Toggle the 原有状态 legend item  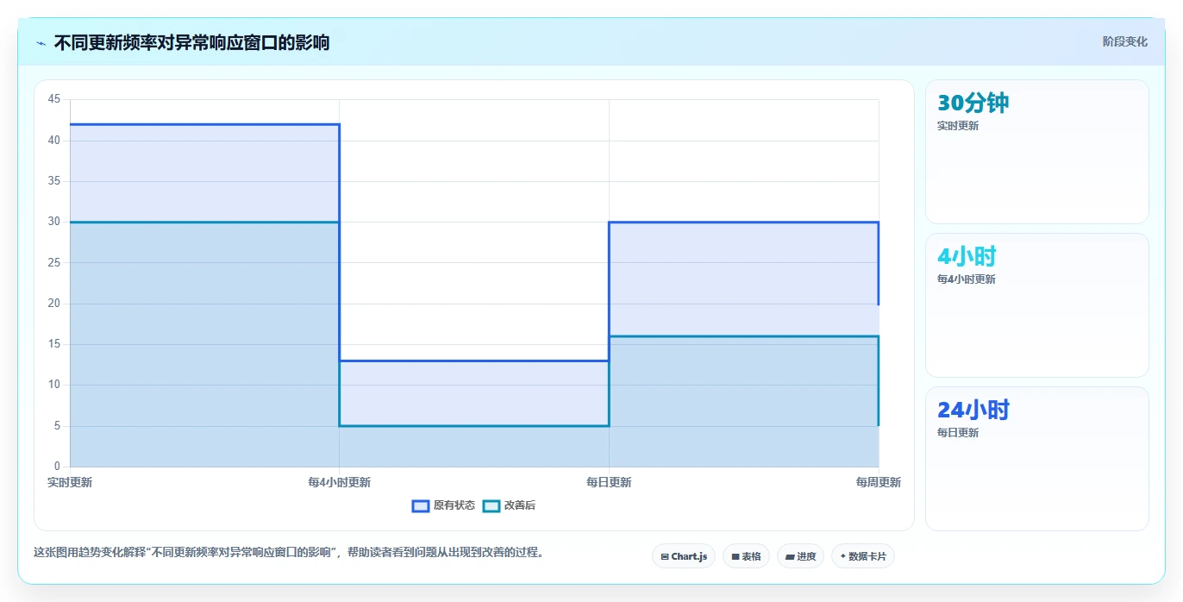pyautogui.click(x=444, y=505)
